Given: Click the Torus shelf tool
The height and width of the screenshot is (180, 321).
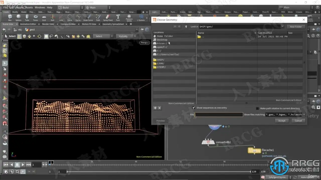Looking at the screenshot, I should (35, 17).
